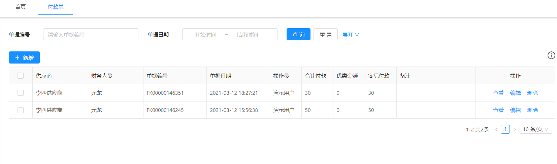The height and width of the screenshot is (164, 557).
Task: Open the 开始时间 date picker
Action: pyautogui.click(x=205, y=35)
